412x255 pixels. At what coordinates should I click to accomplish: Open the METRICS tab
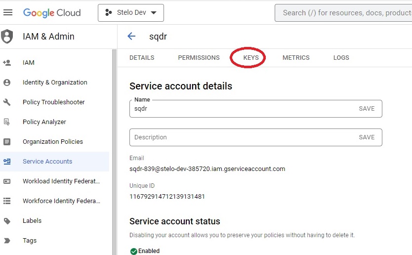point(296,58)
